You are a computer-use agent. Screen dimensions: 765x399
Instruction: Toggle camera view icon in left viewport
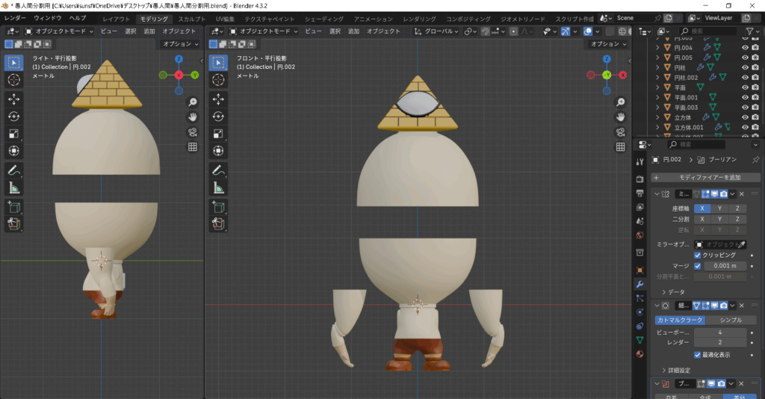192,132
